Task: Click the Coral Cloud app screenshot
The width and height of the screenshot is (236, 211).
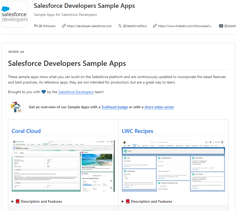Action: 63,166
